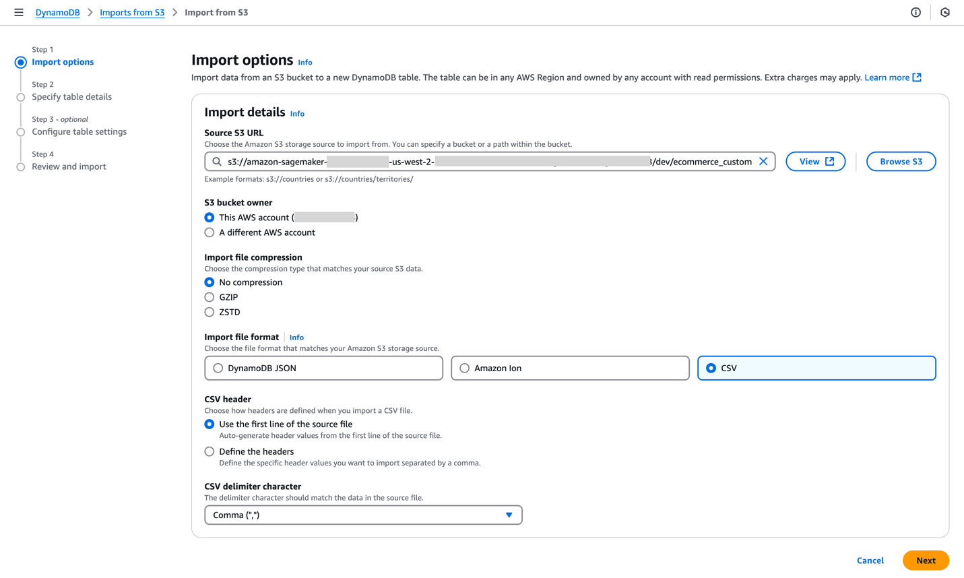Click Next to continue

tap(926, 560)
